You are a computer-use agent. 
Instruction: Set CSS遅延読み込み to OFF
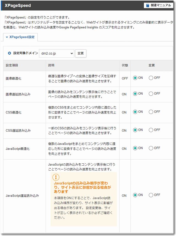click(x=151, y=130)
